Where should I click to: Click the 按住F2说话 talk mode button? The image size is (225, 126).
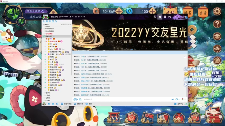(66, 104)
